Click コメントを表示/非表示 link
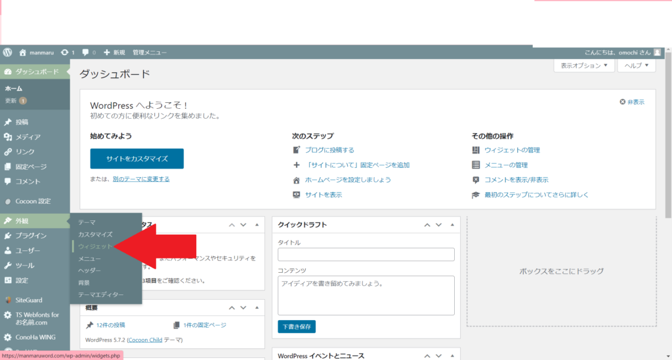 [516, 180]
